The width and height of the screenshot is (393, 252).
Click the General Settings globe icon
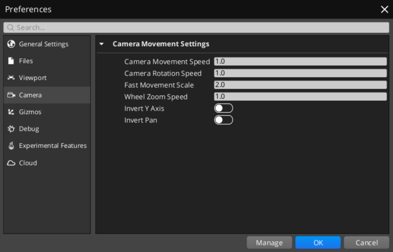tap(11, 44)
